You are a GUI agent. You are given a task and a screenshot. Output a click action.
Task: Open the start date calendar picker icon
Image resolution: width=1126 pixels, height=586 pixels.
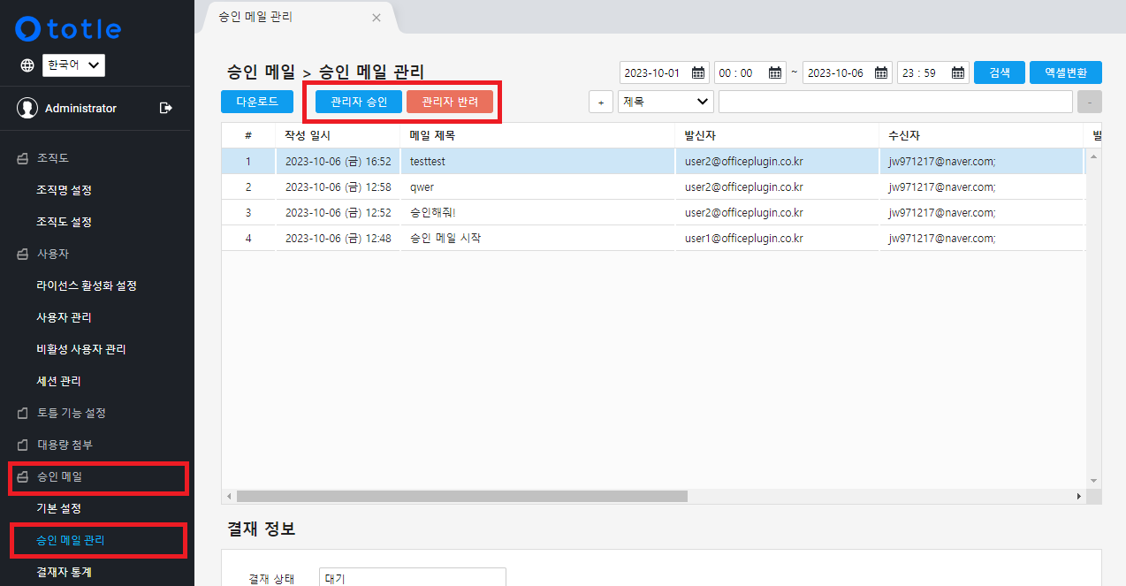[698, 72]
